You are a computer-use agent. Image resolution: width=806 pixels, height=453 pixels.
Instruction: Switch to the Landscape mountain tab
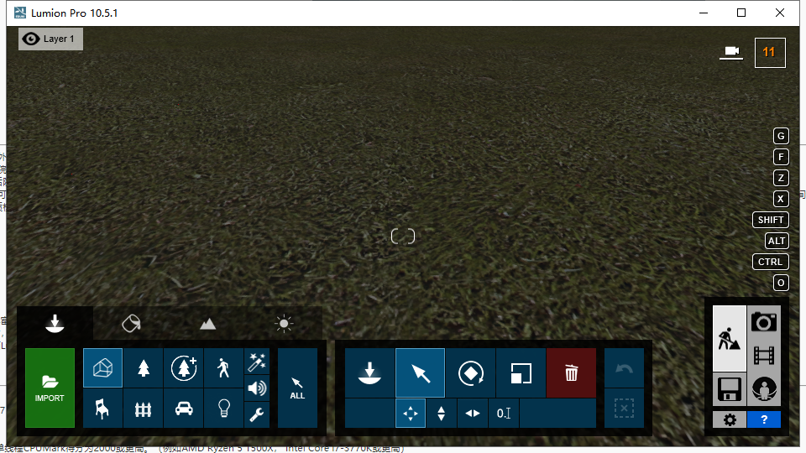207,323
